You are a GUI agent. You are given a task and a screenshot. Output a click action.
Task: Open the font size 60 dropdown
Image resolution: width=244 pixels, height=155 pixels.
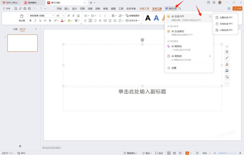coord(63,15)
